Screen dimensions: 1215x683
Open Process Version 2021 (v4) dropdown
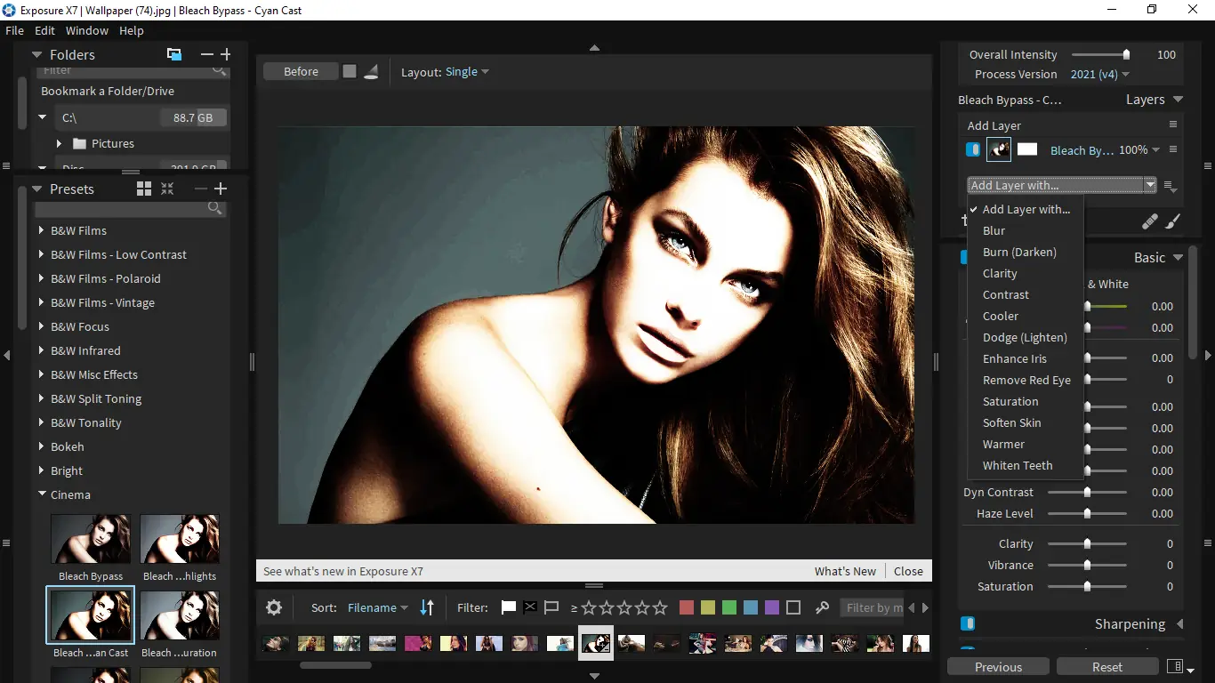point(1099,75)
